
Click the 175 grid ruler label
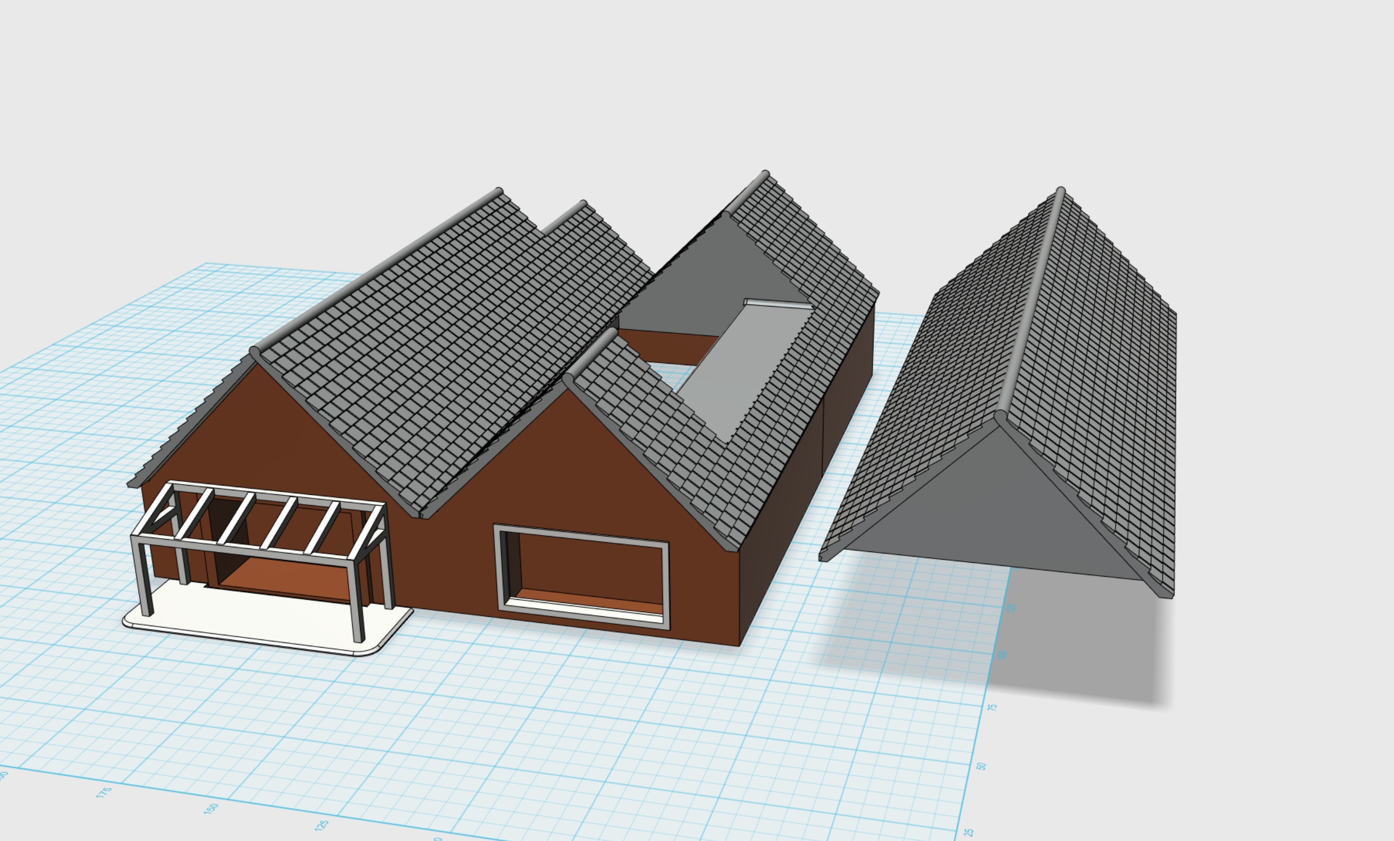103,792
